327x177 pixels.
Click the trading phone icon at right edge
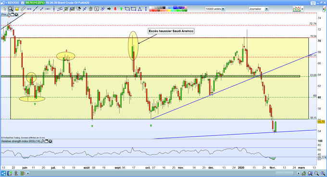pyautogui.click(x=325, y=9)
